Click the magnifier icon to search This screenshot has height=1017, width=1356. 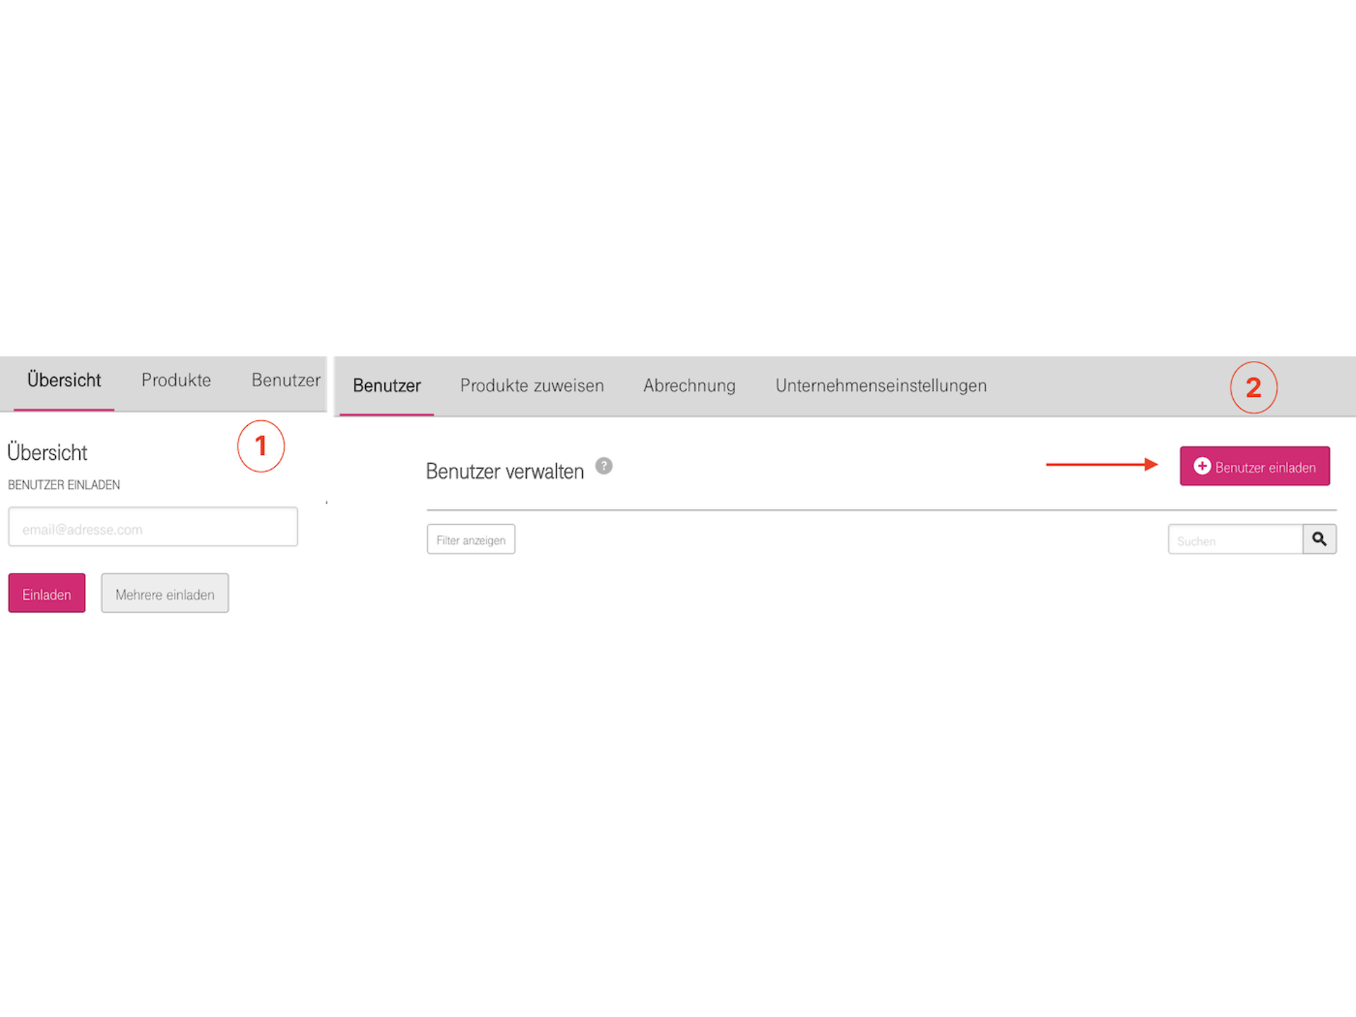[x=1319, y=539]
